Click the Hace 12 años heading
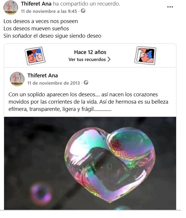 [90, 52]
